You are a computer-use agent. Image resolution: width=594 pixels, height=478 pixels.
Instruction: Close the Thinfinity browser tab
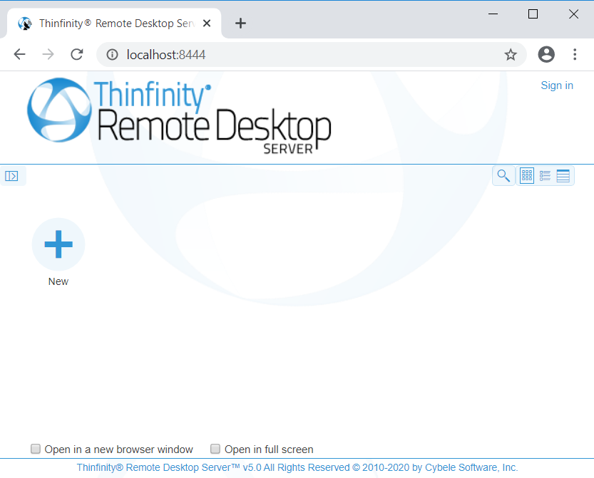(x=207, y=24)
